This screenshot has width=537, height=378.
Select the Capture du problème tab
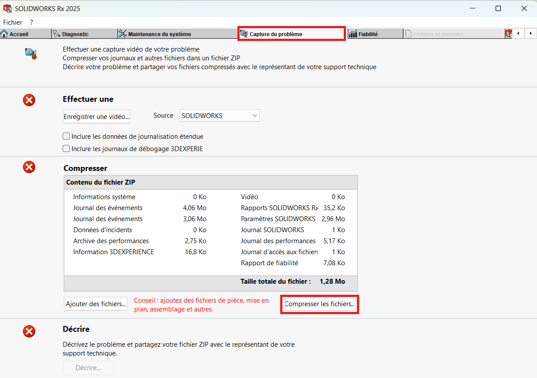(292, 34)
